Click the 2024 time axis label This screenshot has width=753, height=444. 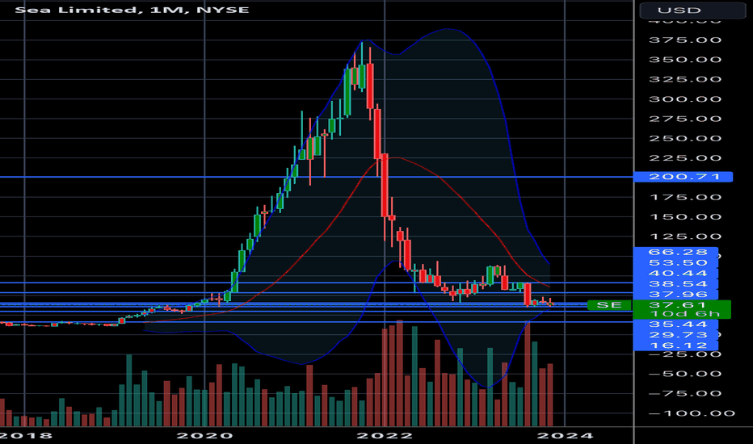point(565,436)
